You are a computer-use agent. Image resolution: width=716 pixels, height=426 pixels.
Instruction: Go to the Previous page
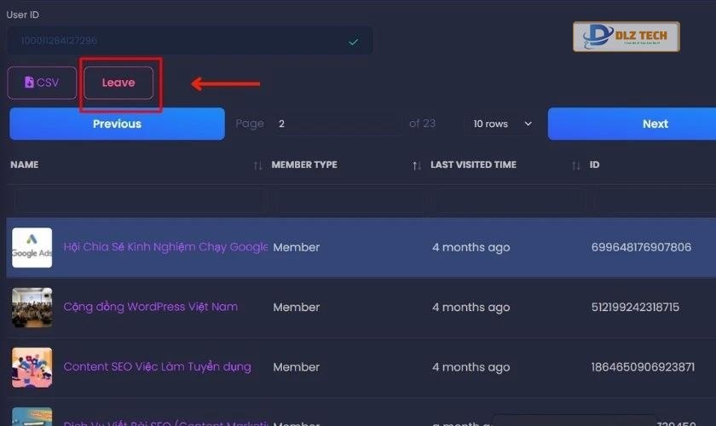click(117, 124)
